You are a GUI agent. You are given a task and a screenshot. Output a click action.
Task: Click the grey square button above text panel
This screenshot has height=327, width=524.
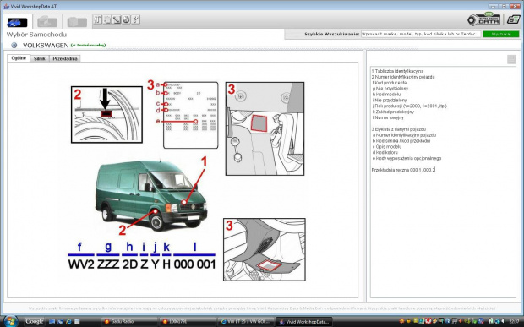[x=511, y=59]
